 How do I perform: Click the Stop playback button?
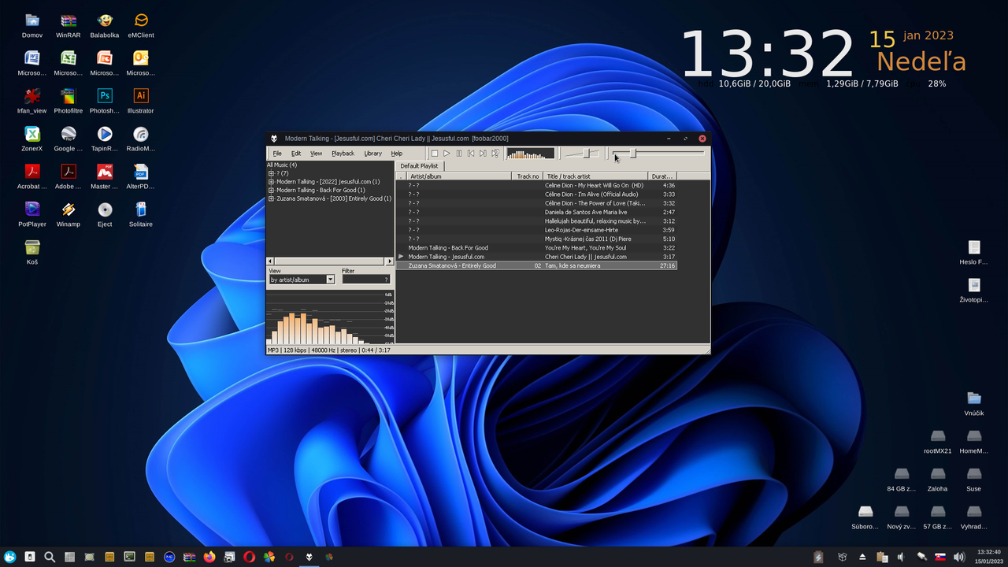(x=434, y=154)
